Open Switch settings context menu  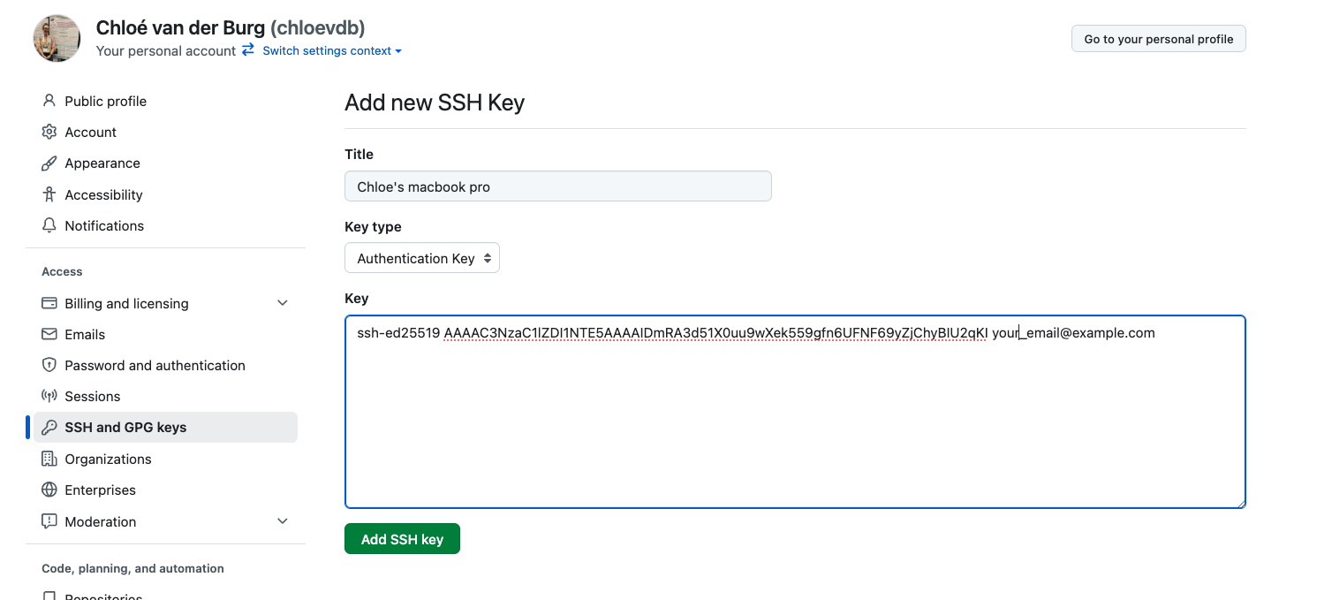331,51
